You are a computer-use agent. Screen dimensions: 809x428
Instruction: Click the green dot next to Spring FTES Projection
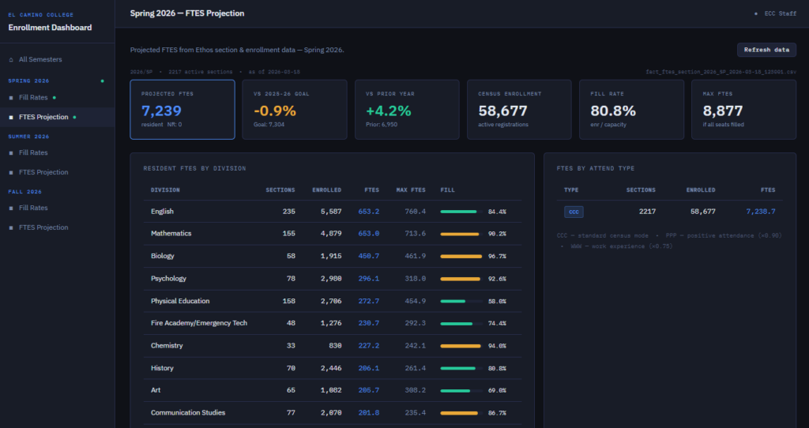pos(74,117)
